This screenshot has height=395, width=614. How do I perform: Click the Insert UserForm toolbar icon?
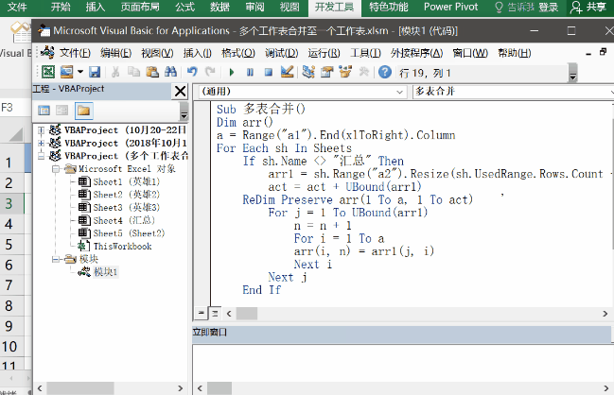pyautogui.click(x=66, y=72)
